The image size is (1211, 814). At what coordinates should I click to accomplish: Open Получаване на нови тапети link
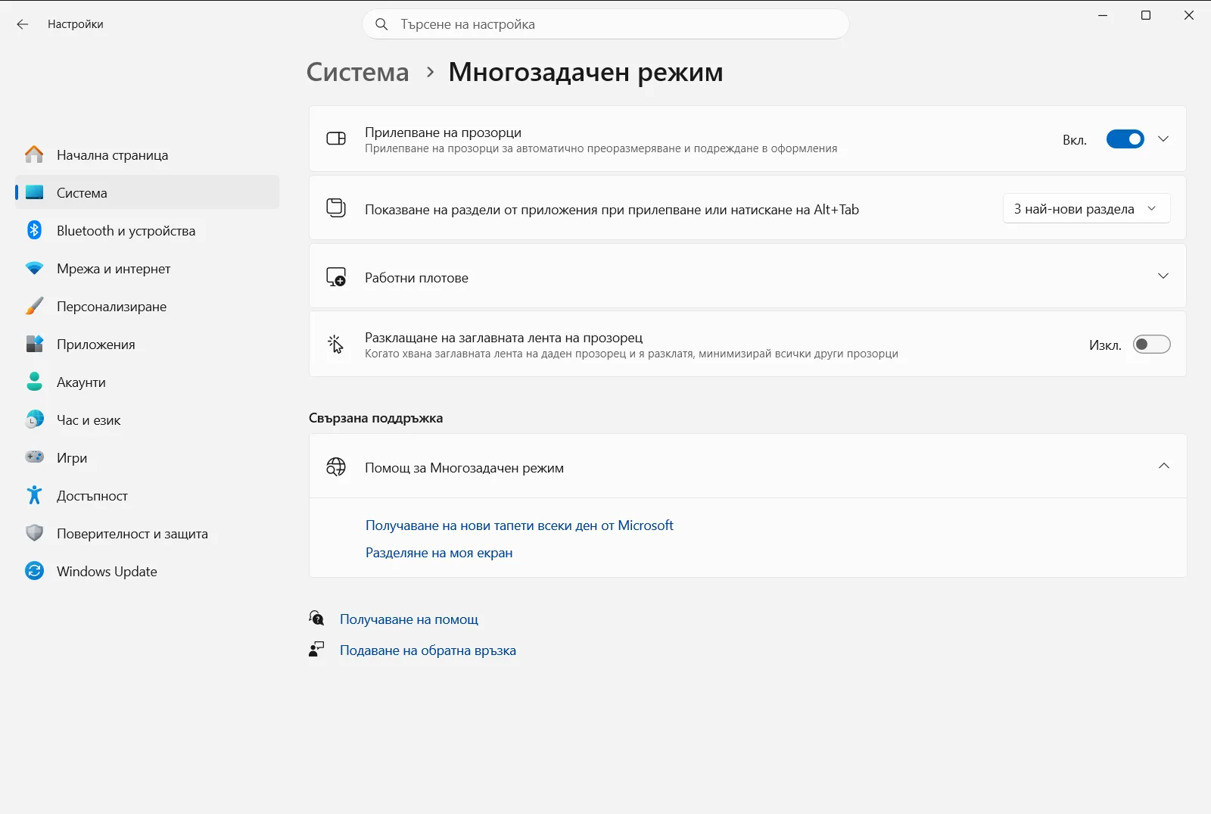pyautogui.click(x=519, y=526)
